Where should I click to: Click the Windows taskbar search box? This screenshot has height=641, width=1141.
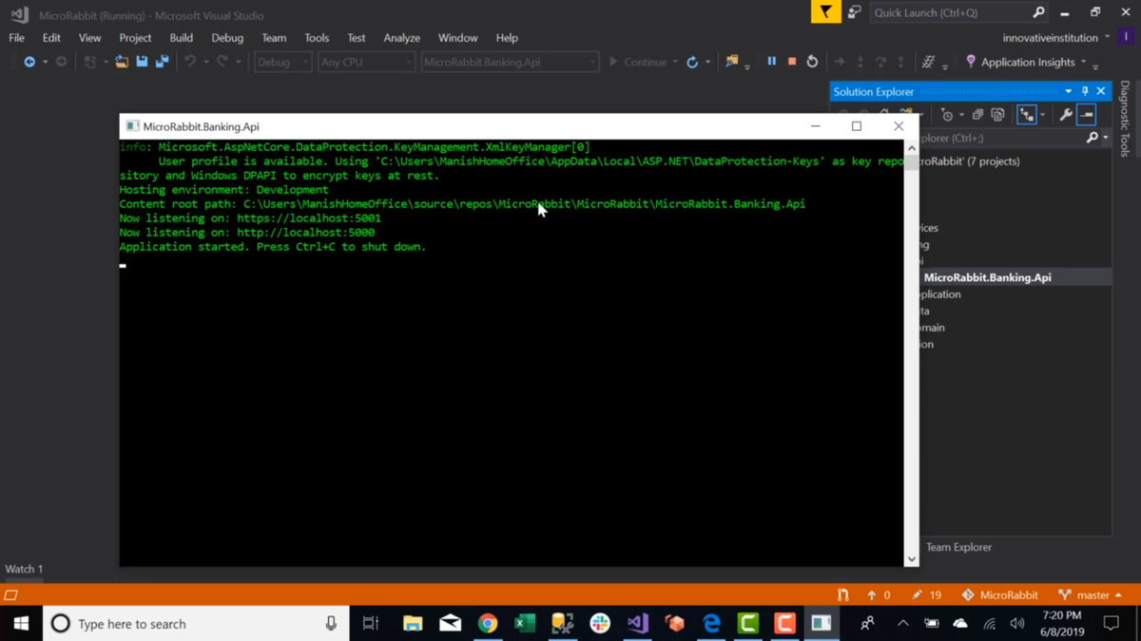pos(196,624)
